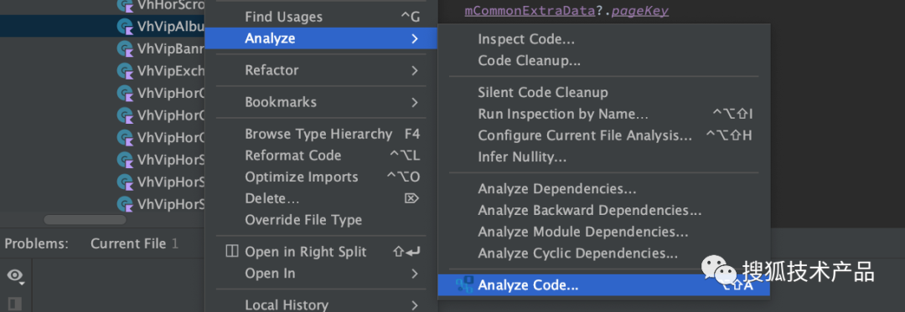Viewport: 905px width, 312px height.
Task: Select Run Inspection by Name...
Action: tap(603, 114)
